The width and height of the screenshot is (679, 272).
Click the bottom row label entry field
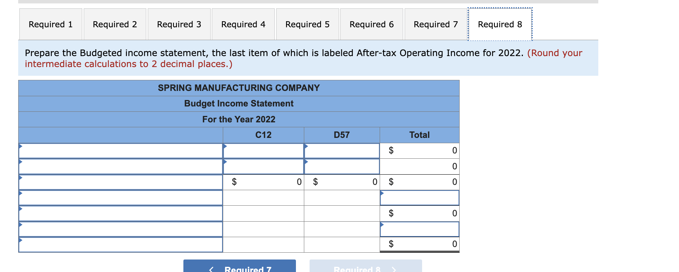tap(120, 244)
